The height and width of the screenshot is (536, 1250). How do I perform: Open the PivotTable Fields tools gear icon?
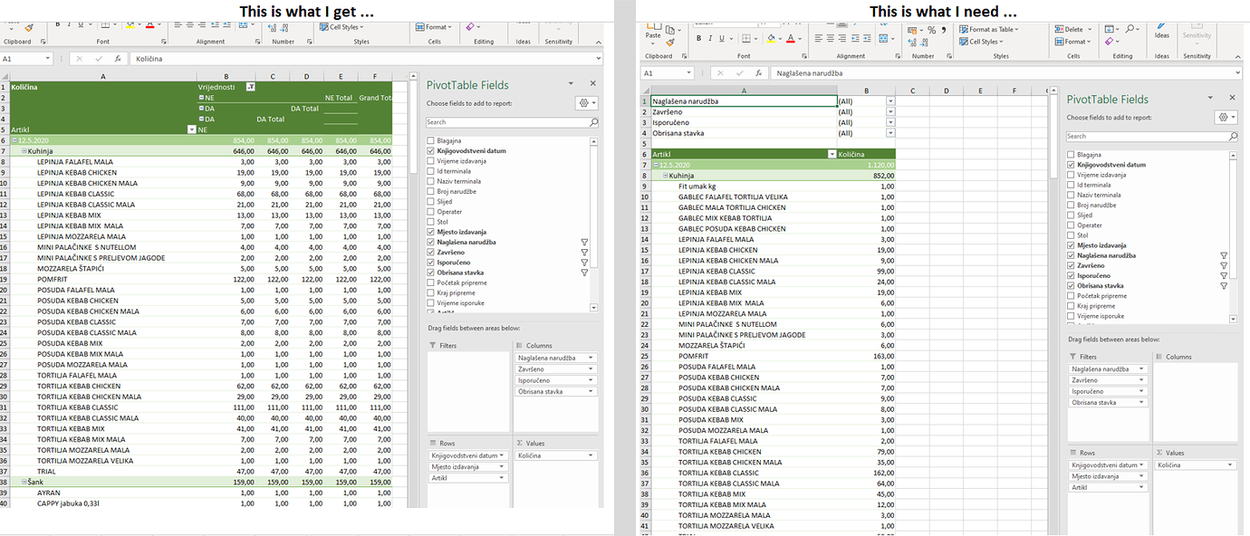click(x=1223, y=117)
